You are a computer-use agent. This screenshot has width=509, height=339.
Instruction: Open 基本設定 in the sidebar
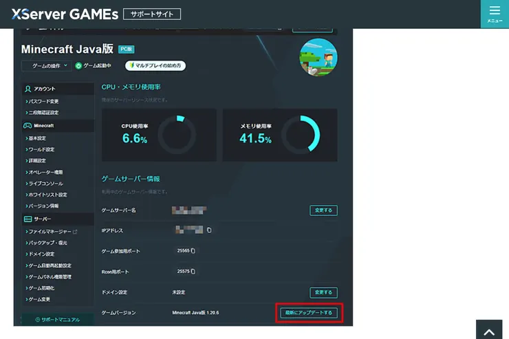tap(36, 138)
